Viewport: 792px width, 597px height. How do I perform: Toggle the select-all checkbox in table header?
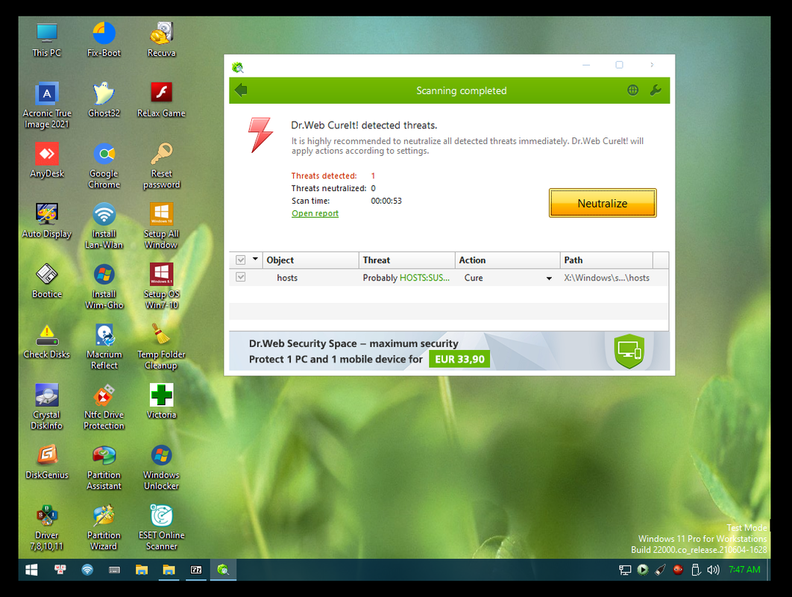tap(240, 260)
